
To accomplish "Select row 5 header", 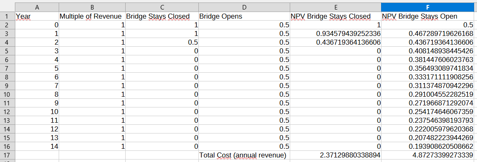I will click(x=7, y=51).
